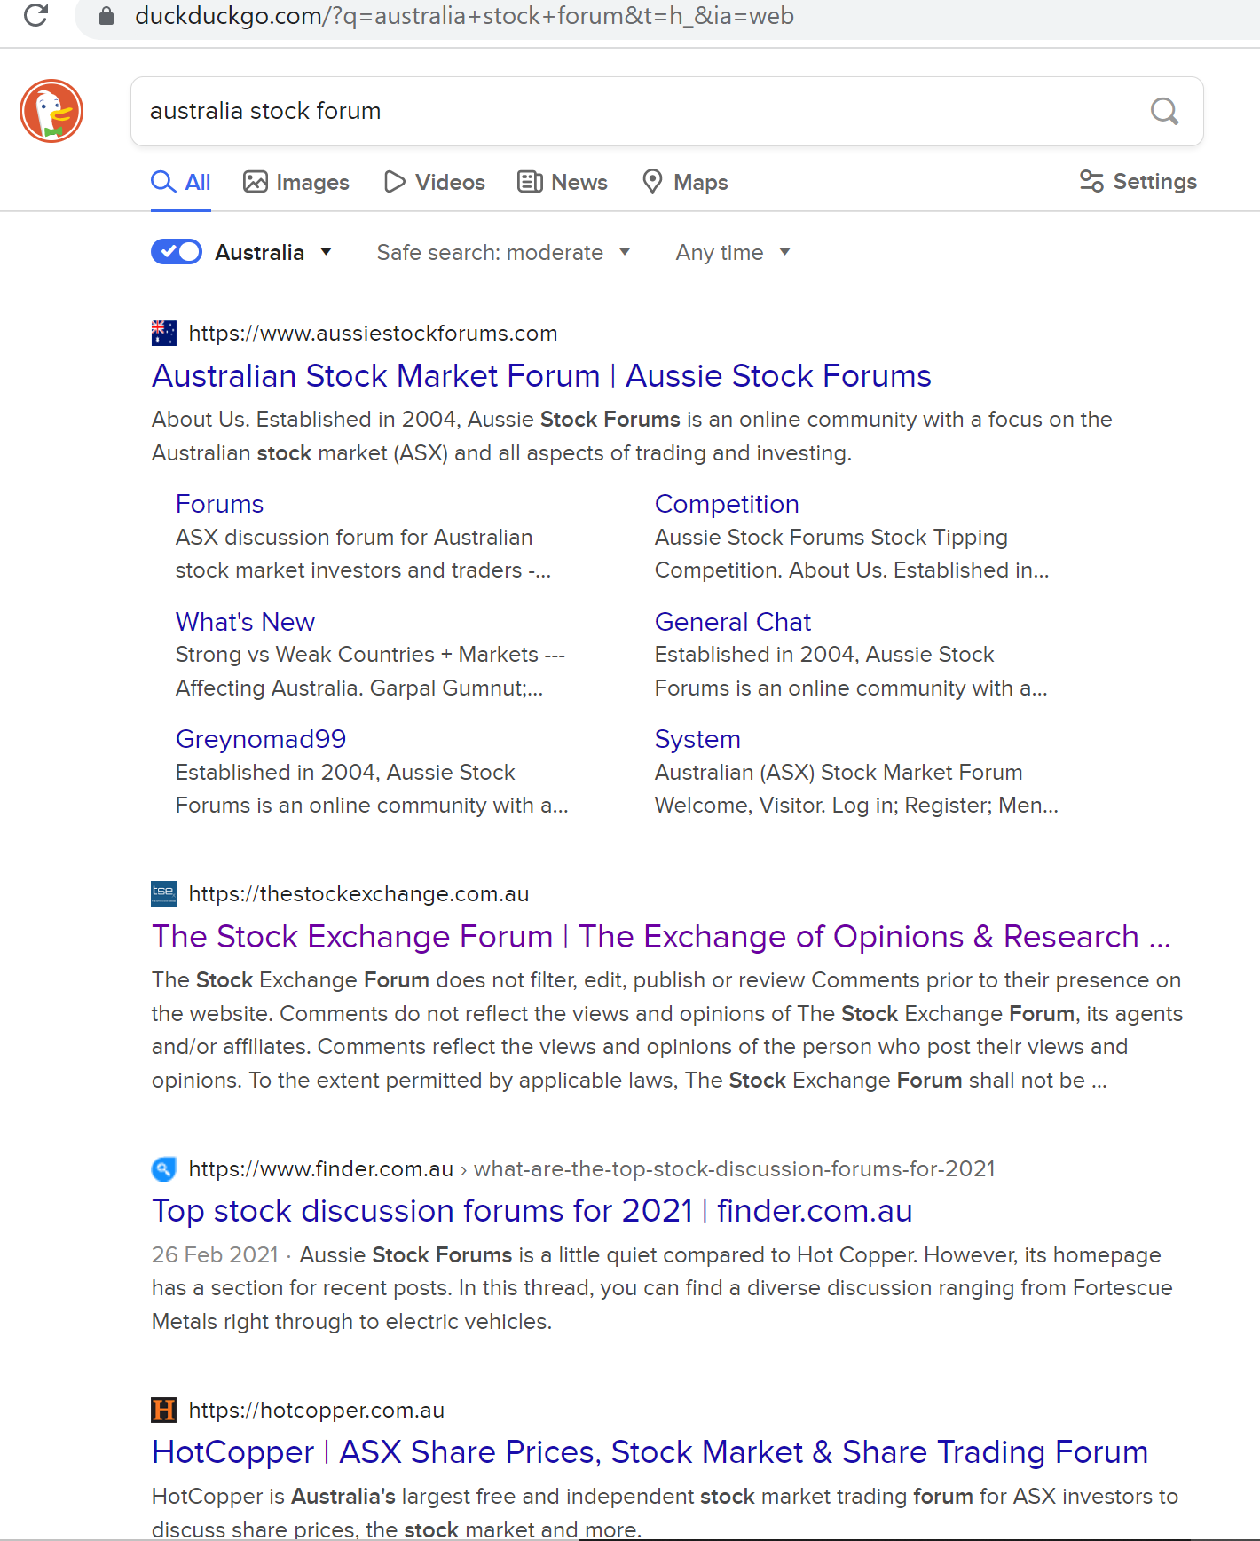Switch to the Videos tab
1260x1541 pixels.
click(435, 183)
